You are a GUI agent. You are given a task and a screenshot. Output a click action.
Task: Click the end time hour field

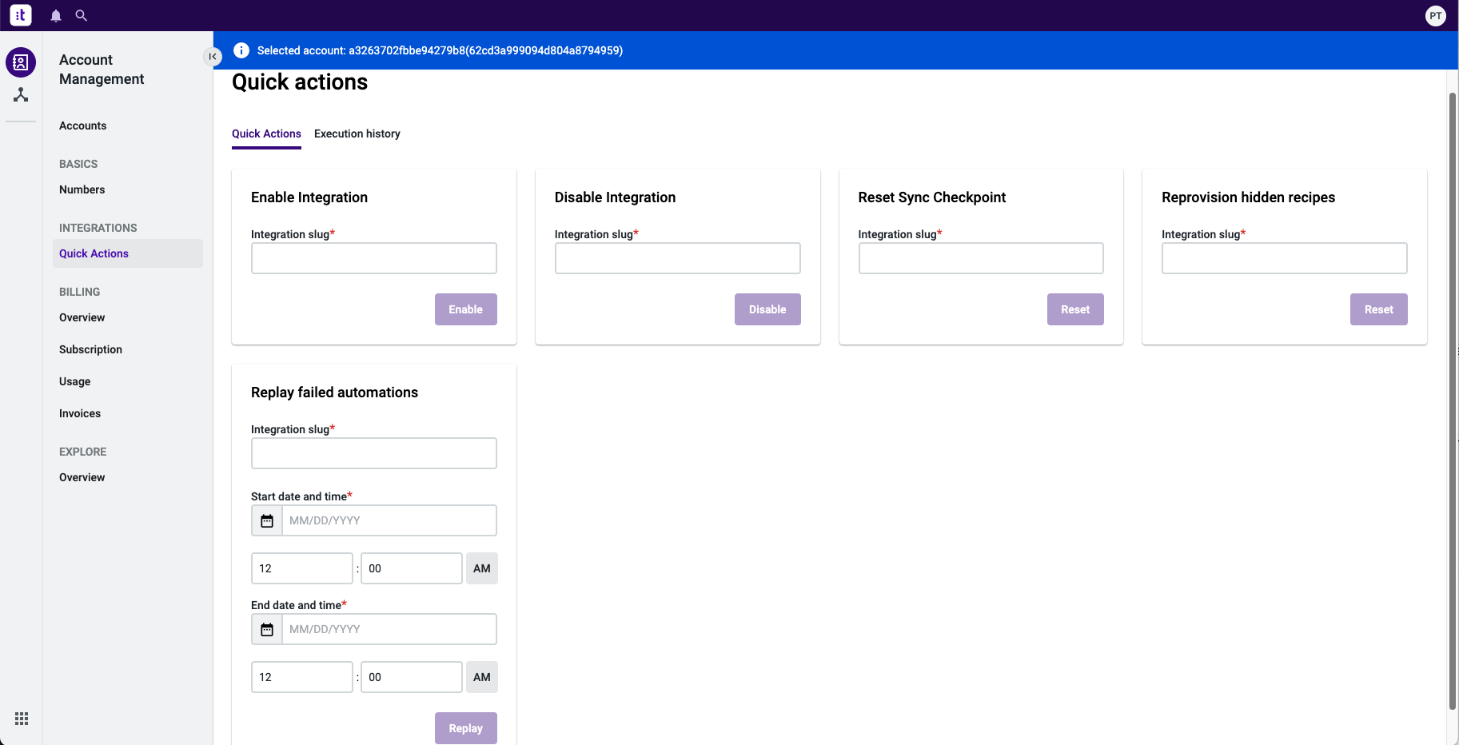[302, 677]
